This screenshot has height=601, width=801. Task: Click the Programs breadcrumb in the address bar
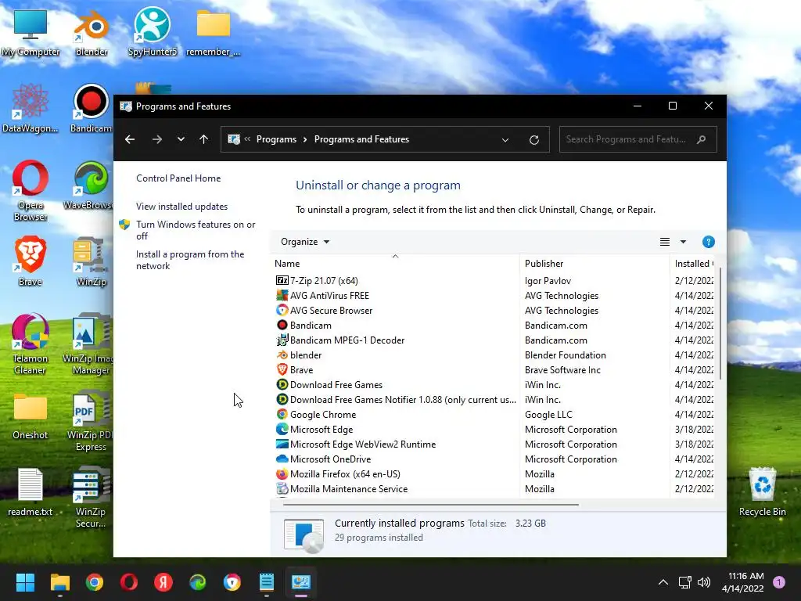point(276,139)
